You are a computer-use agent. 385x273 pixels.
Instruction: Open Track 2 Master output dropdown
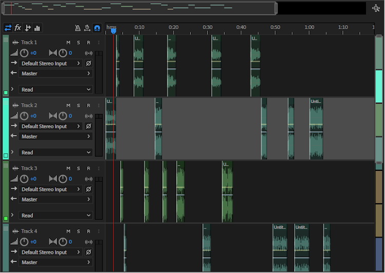pyautogui.click(x=55, y=136)
